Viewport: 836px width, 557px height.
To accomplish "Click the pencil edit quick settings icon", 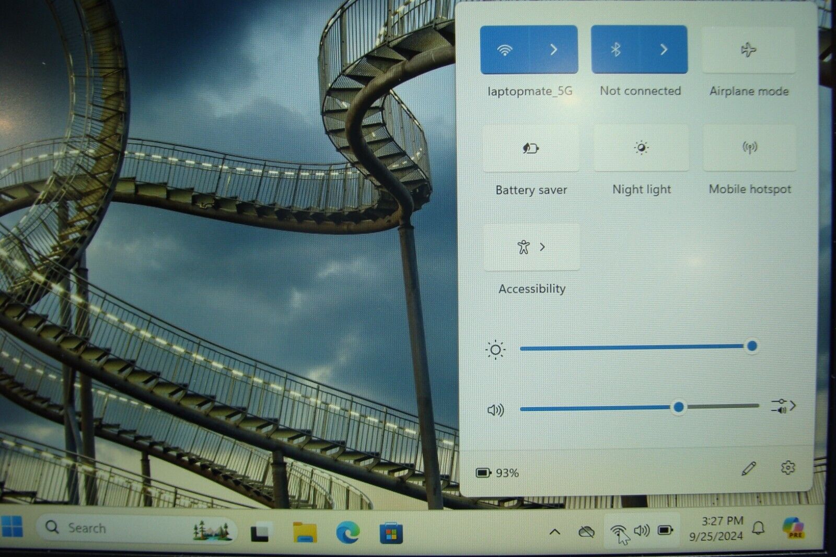I will pos(748,469).
